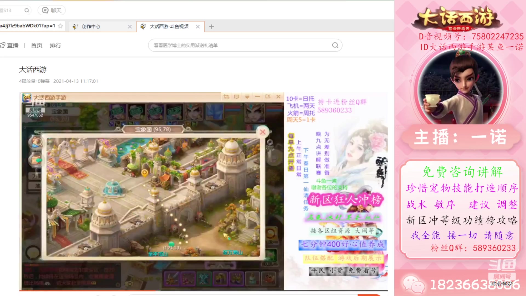Click the 大话西游 video title
This screenshot has height=296, width=526.
pos(33,70)
